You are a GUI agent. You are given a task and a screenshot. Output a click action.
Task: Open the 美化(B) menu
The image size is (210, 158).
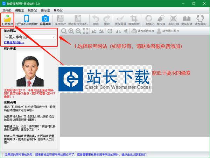click(45, 10)
